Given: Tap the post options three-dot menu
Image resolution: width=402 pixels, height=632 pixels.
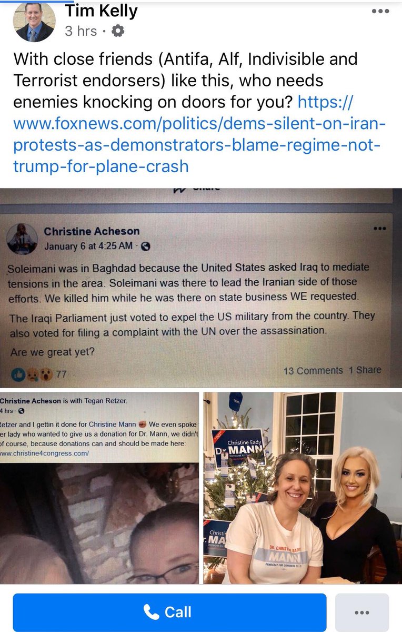Looking at the screenshot, I should pyautogui.click(x=380, y=11).
